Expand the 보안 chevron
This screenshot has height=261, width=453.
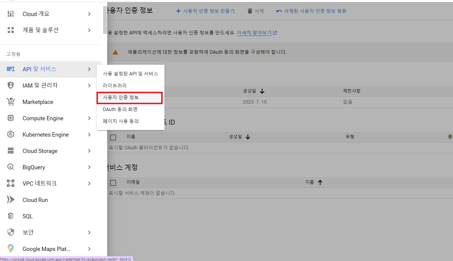click(89, 232)
